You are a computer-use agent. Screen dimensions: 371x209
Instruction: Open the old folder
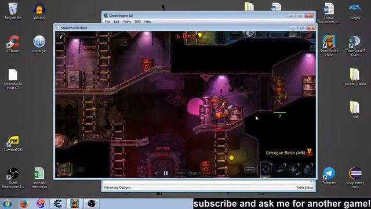355,109
